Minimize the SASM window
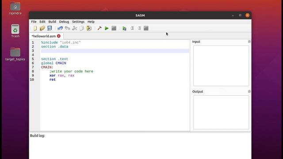The width and height of the screenshot is (283, 159). [233, 15]
